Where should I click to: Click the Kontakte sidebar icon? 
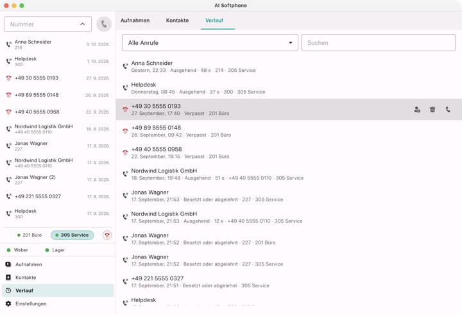point(8,277)
